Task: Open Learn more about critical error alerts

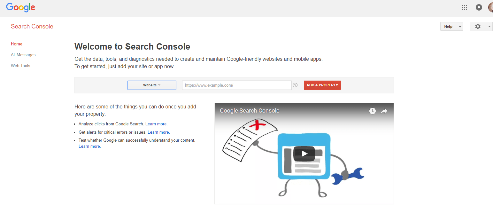Action: (158, 132)
